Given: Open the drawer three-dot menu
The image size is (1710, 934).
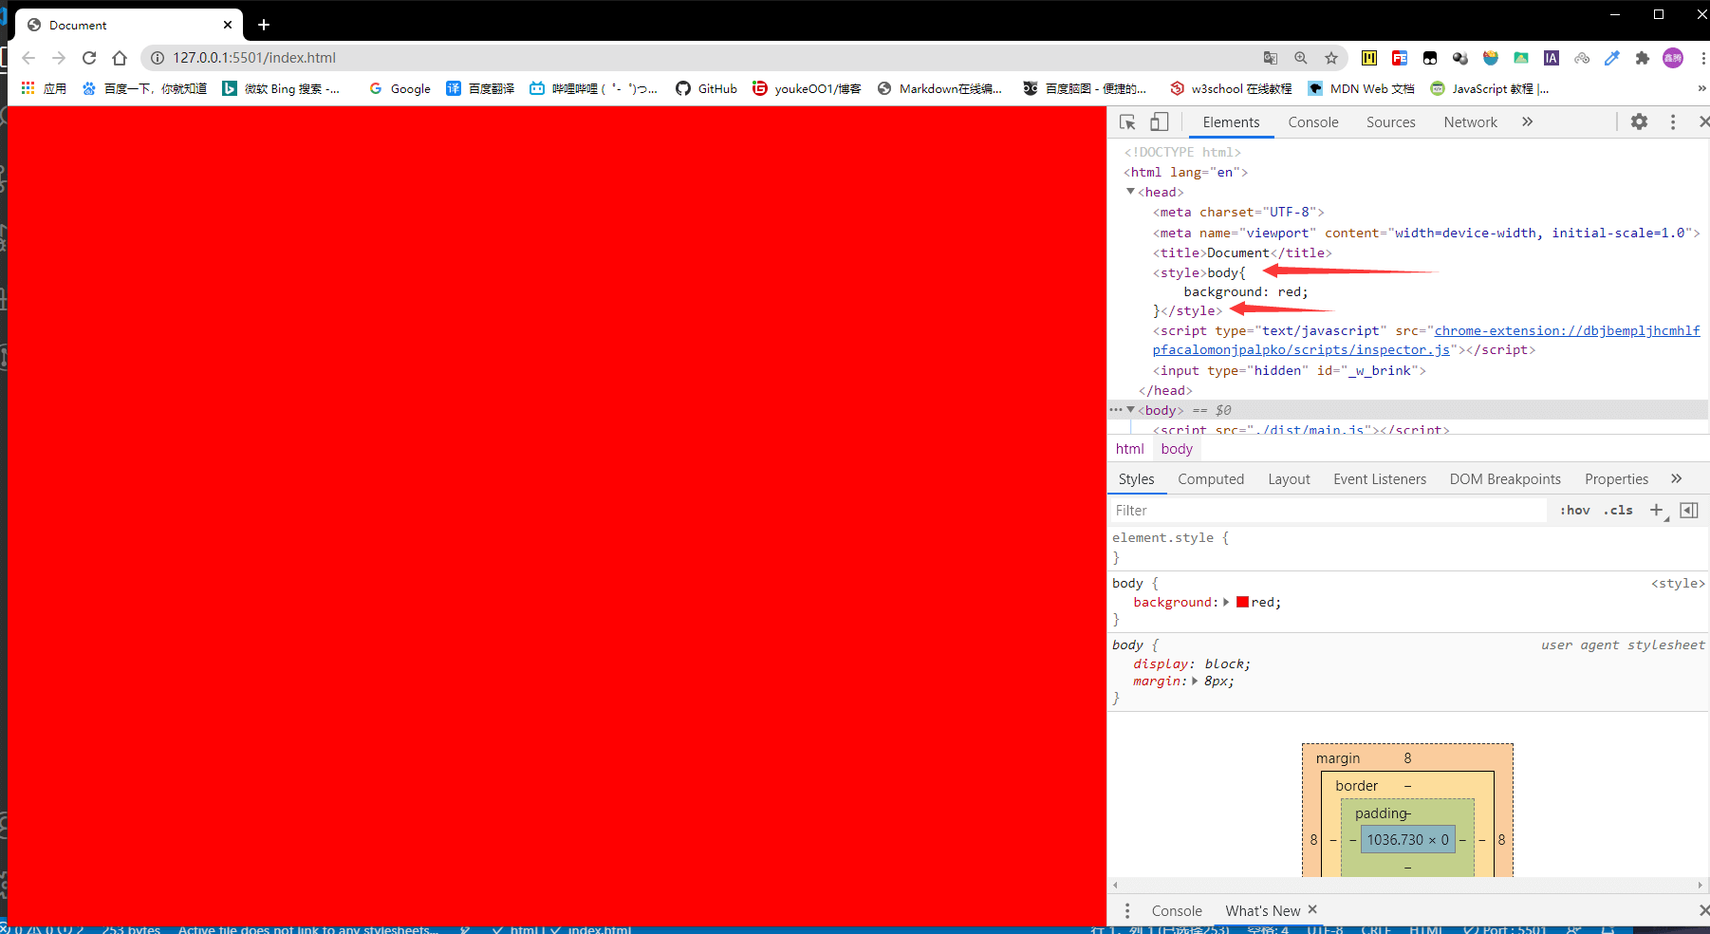Looking at the screenshot, I should click(x=1127, y=911).
